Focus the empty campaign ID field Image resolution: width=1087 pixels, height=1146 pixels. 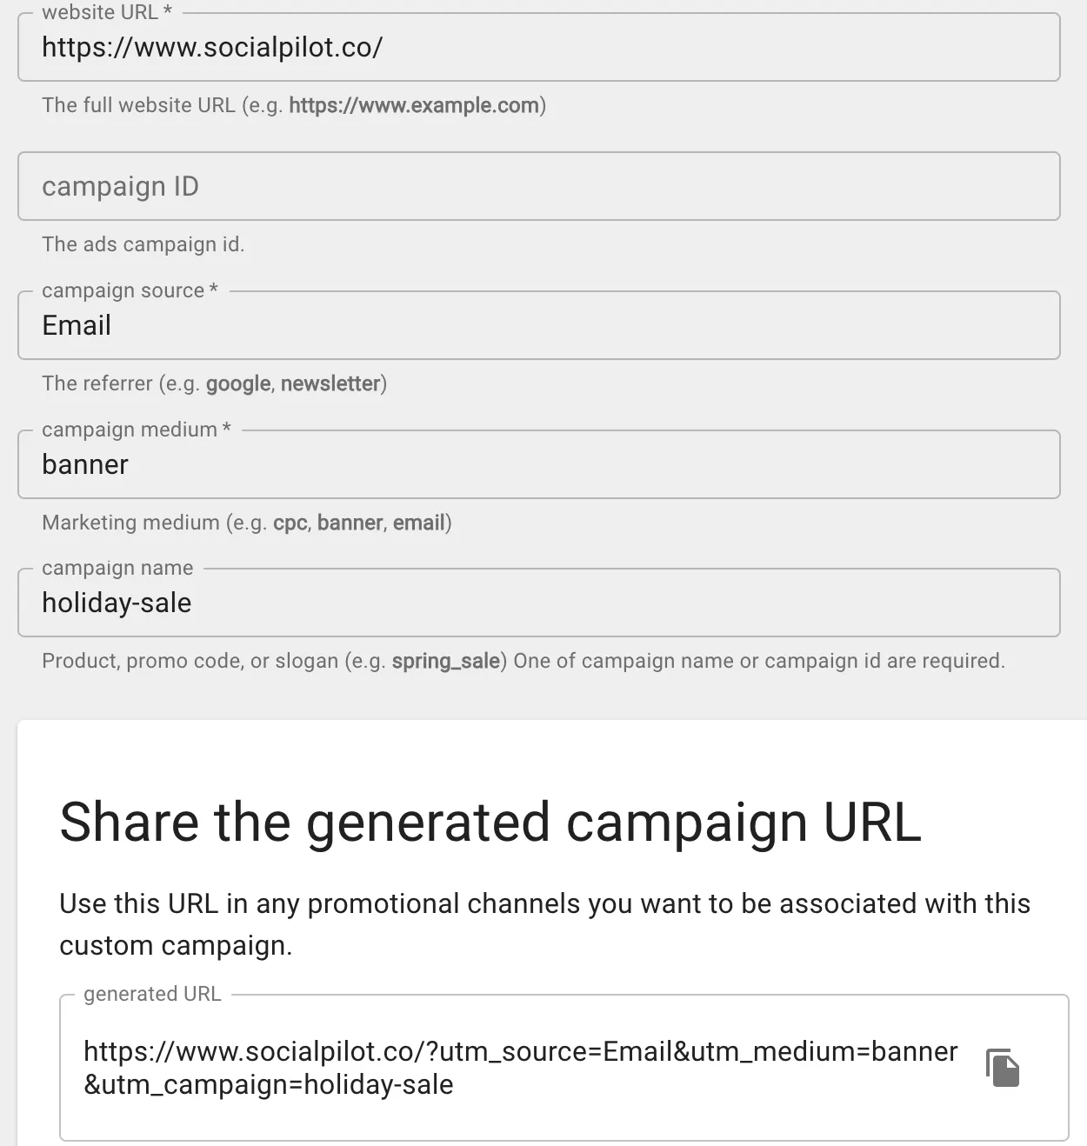538,186
